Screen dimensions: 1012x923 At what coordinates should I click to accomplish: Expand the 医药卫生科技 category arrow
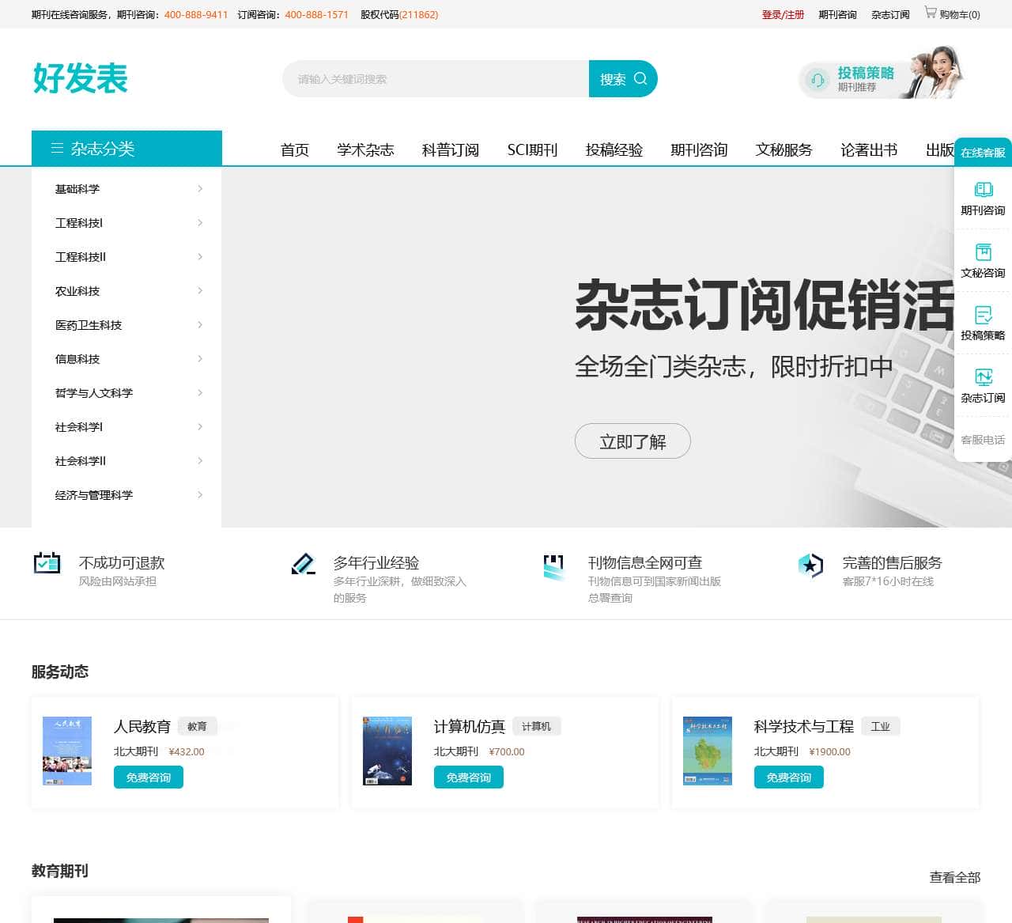pyautogui.click(x=200, y=324)
